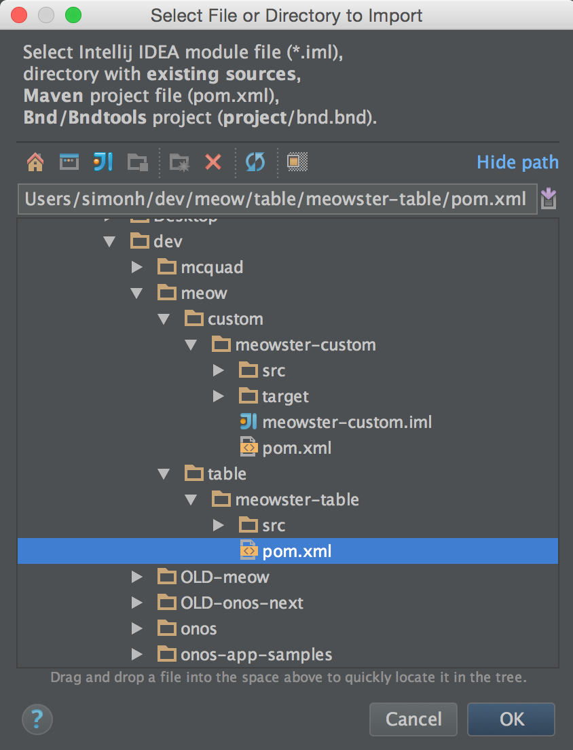Click the Desktop directory toolbar icon
The height and width of the screenshot is (750, 573).
tap(69, 162)
